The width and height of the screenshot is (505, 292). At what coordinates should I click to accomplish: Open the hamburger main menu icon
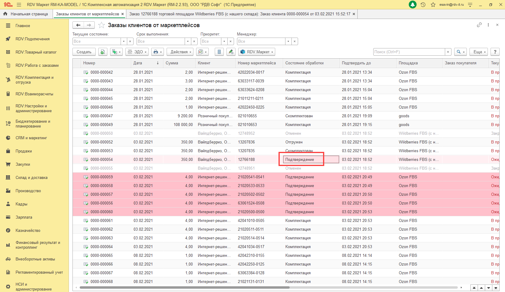[x=19, y=5]
